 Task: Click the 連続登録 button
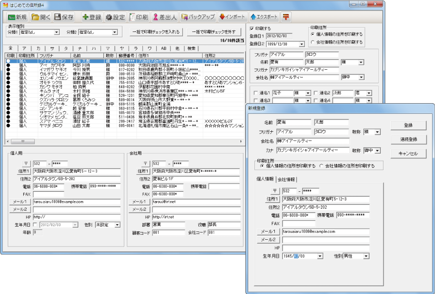coord(408,139)
